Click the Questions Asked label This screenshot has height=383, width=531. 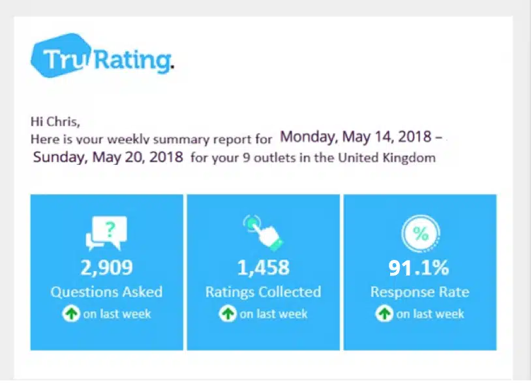(106, 292)
